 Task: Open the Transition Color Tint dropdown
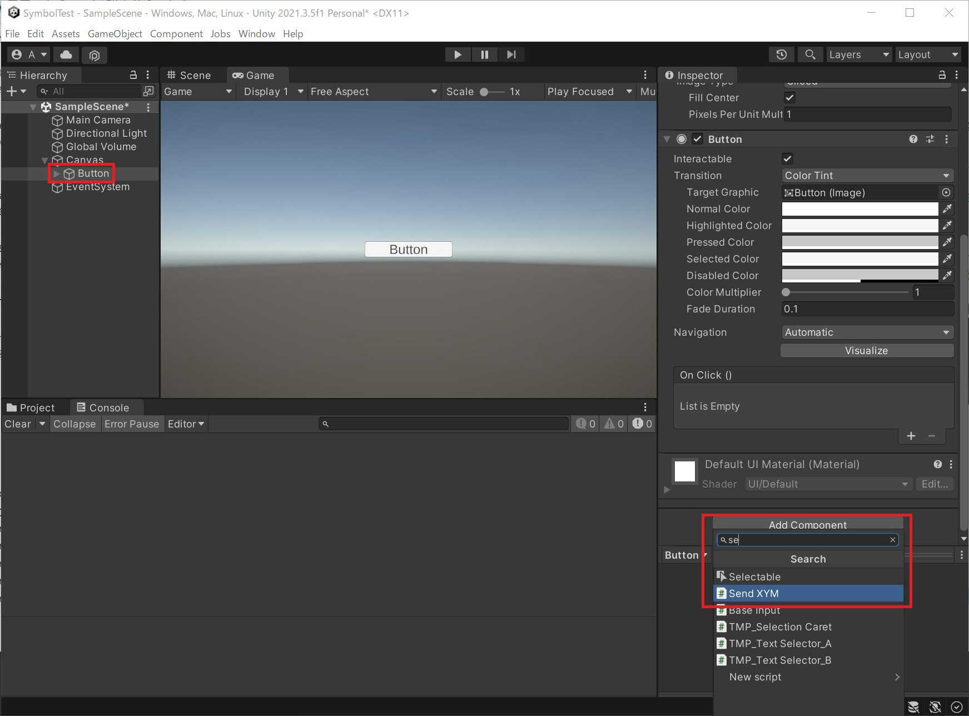[x=867, y=176]
